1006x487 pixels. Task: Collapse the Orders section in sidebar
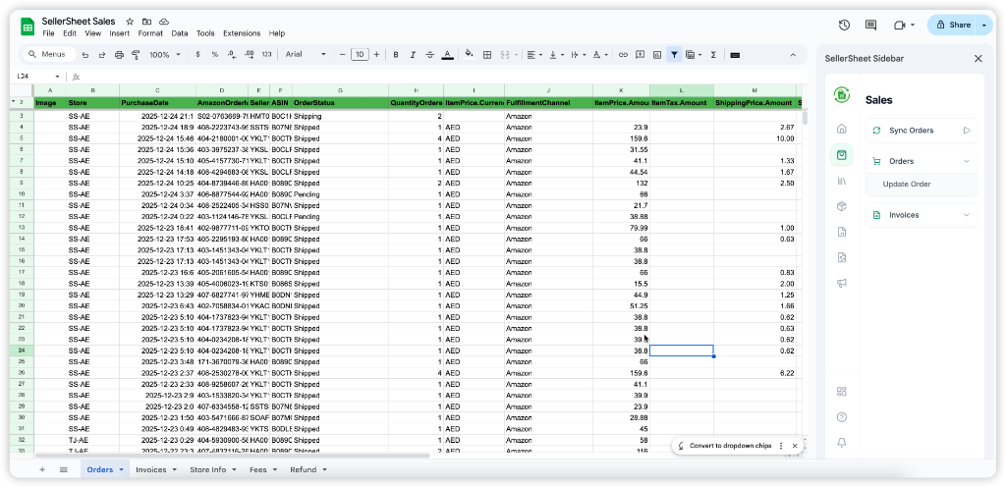click(x=967, y=161)
